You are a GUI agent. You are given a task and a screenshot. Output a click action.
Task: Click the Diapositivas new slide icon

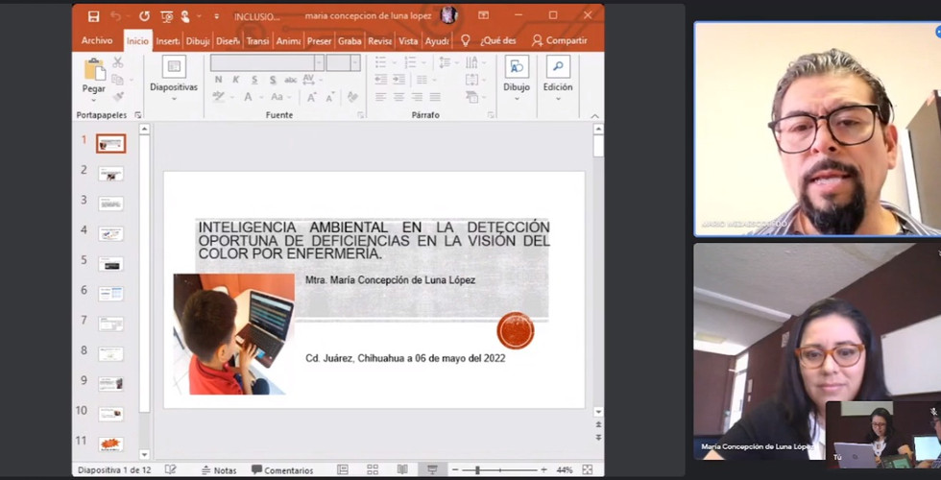[174, 66]
